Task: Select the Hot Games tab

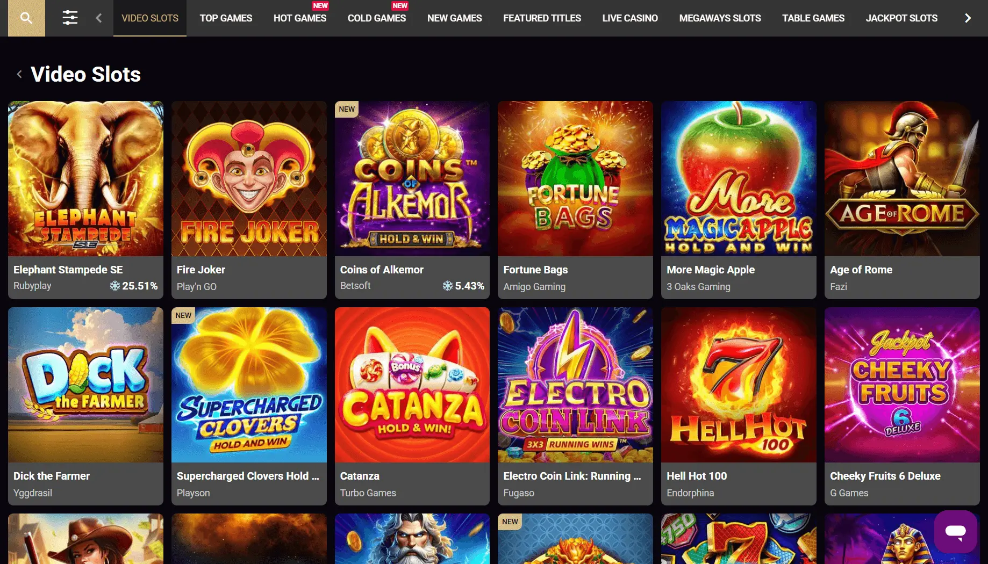Action: (x=300, y=18)
